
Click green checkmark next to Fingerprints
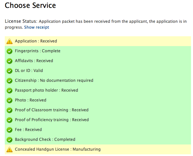pyautogui.click(x=10, y=51)
